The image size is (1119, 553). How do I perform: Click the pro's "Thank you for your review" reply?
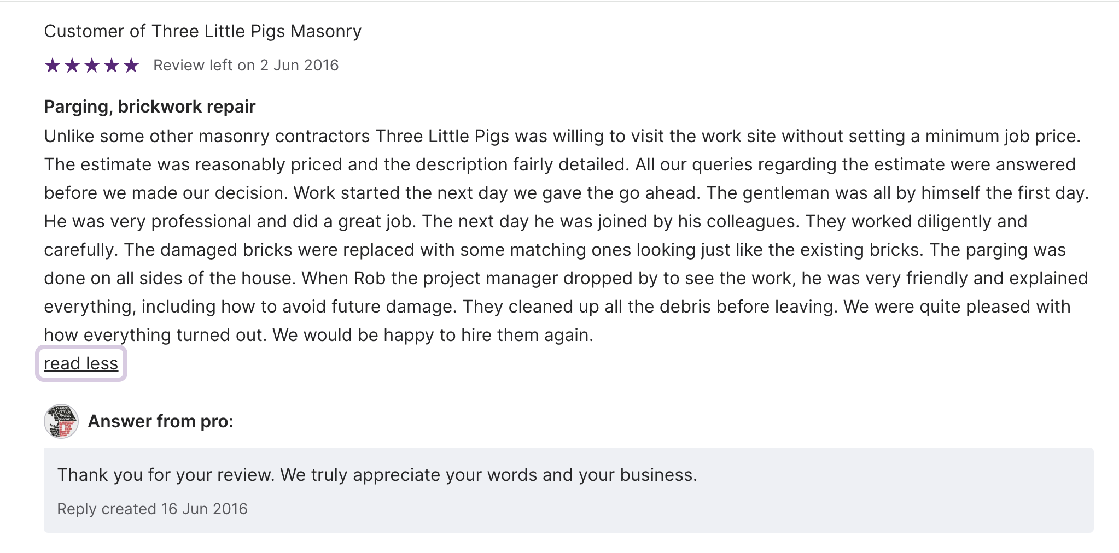pyautogui.click(x=377, y=475)
